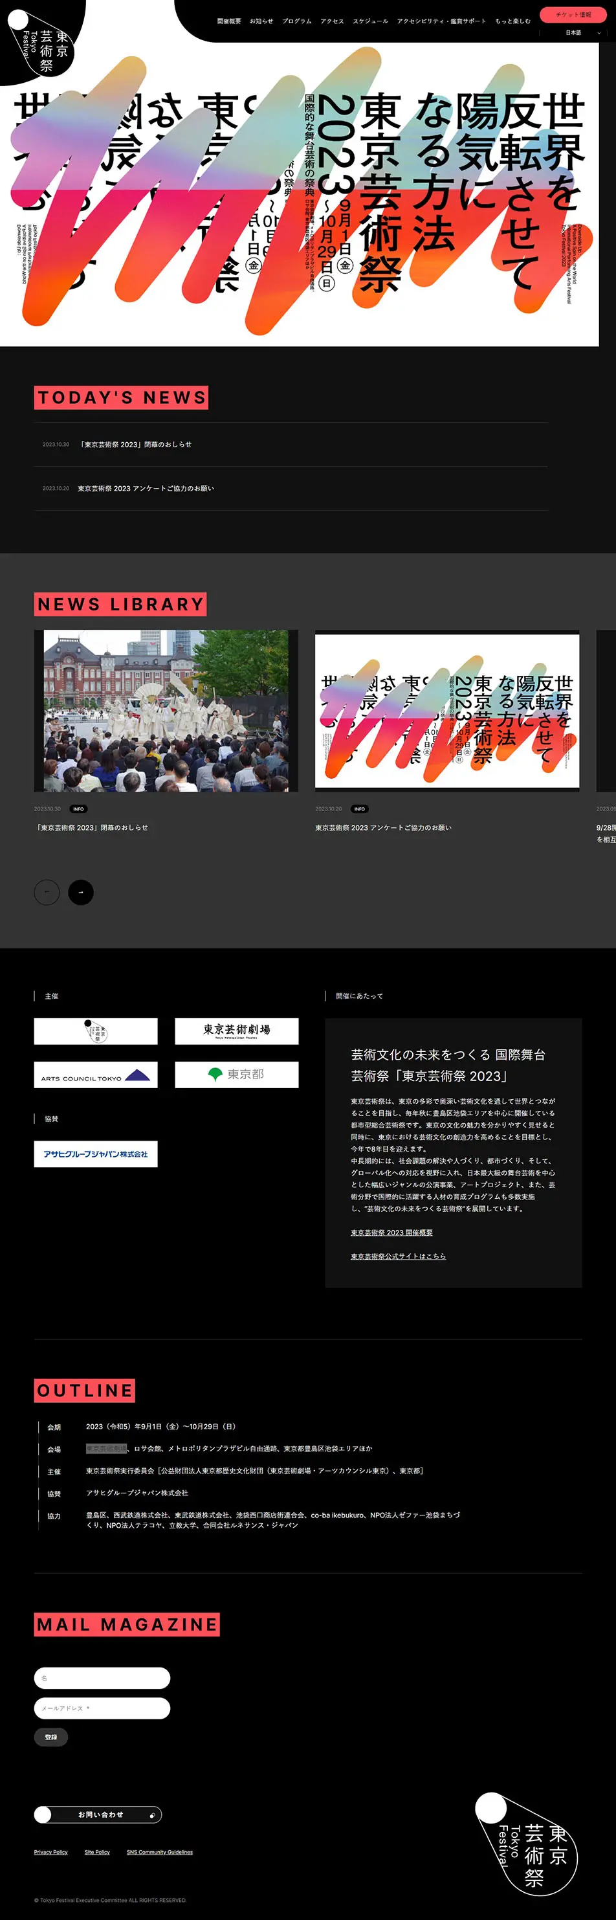Open the お知らせ menu item
This screenshot has height=1920, width=616.
click(x=261, y=21)
